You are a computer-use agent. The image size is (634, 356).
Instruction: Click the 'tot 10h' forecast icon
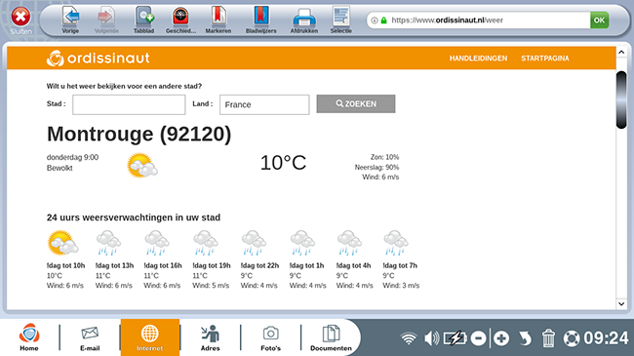tap(62, 243)
